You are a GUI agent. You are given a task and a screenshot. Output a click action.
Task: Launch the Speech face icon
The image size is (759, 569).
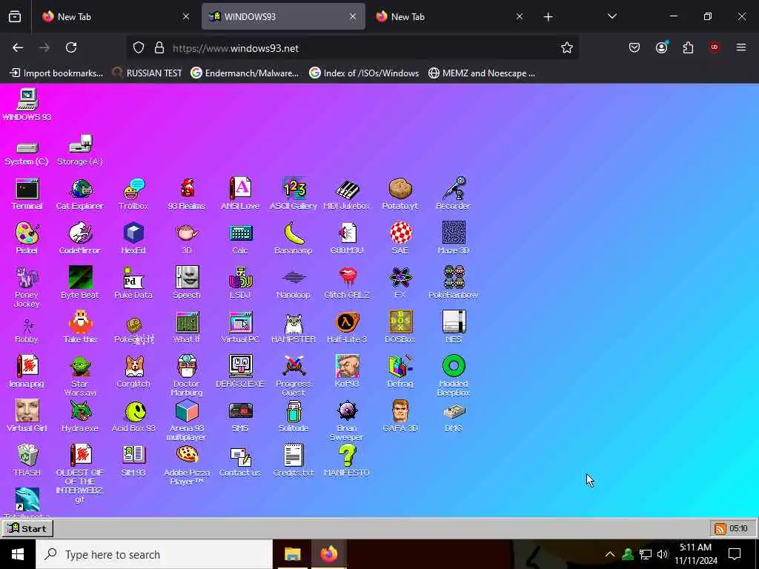click(x=187, y=283)
